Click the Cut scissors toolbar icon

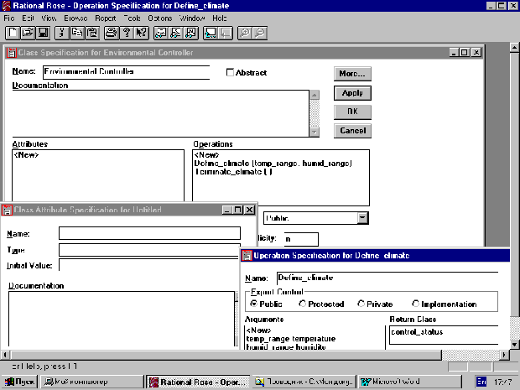coord(62,33)
